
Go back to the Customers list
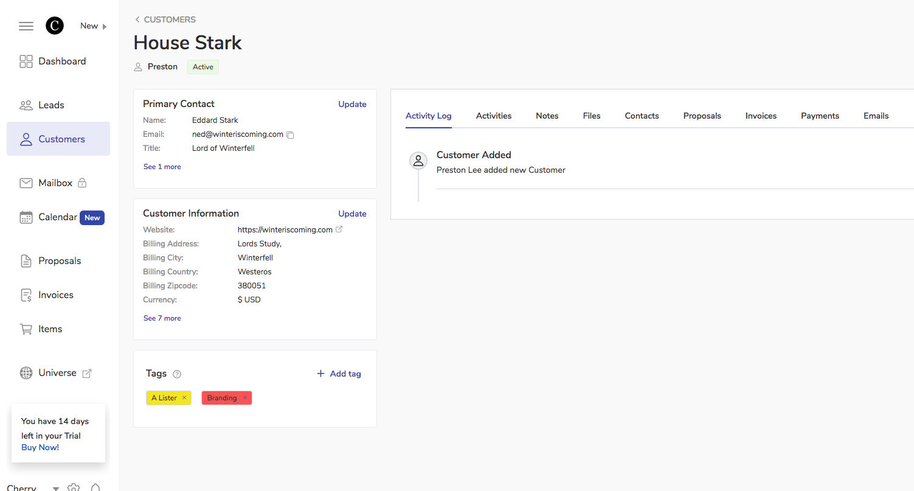[x=165, y=19]
